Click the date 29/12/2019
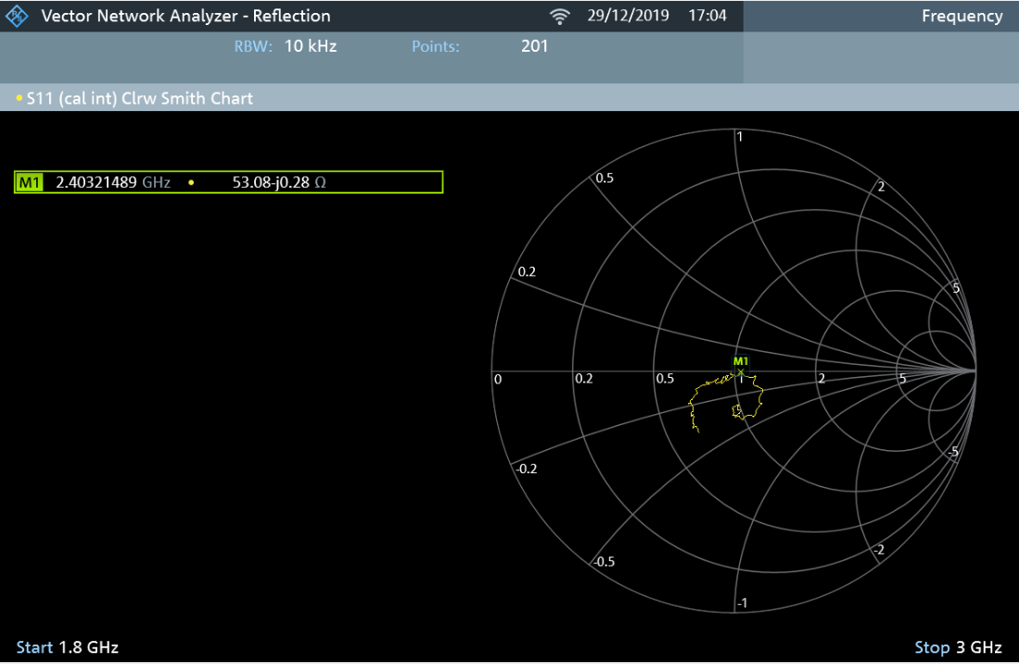Viewport: 1019px width, 664px height. 628,15
